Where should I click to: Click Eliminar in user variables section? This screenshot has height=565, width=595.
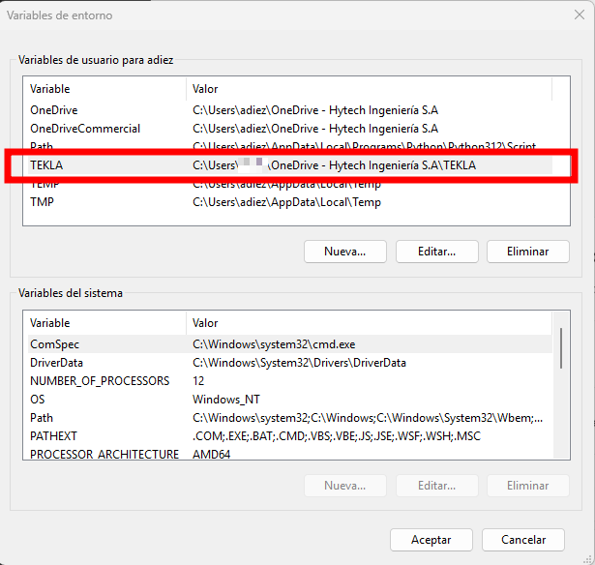(x=527, y=252)
